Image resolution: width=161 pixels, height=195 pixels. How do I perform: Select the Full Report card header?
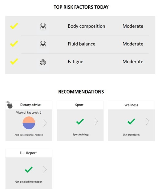[29, 153]
